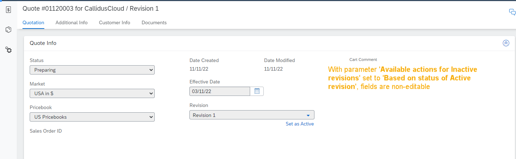Open the Effective Date calendar picker
516x159 pixels.
click(x=257, y=91)
